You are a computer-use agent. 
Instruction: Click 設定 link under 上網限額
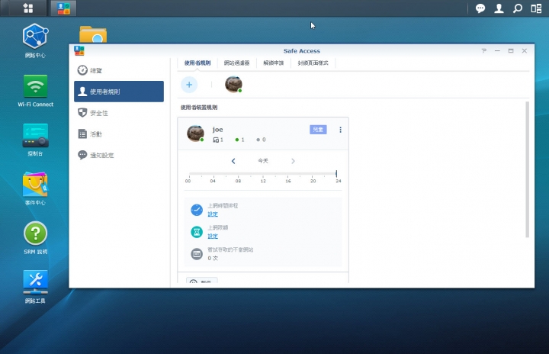point(213,237)
